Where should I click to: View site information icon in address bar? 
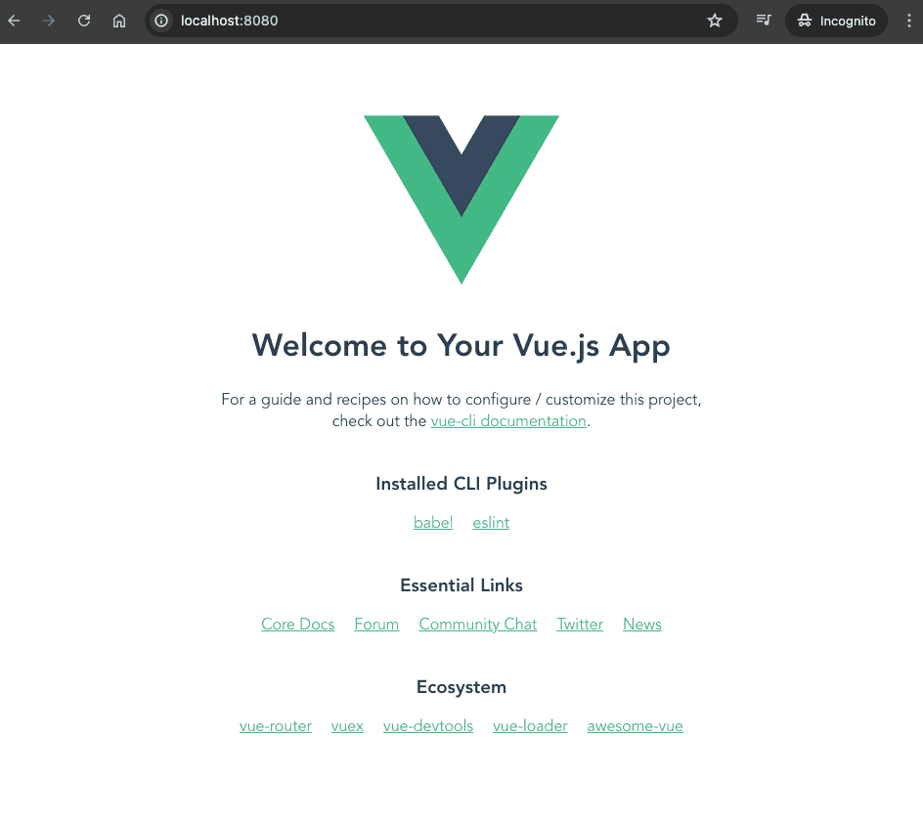point(161,21)
